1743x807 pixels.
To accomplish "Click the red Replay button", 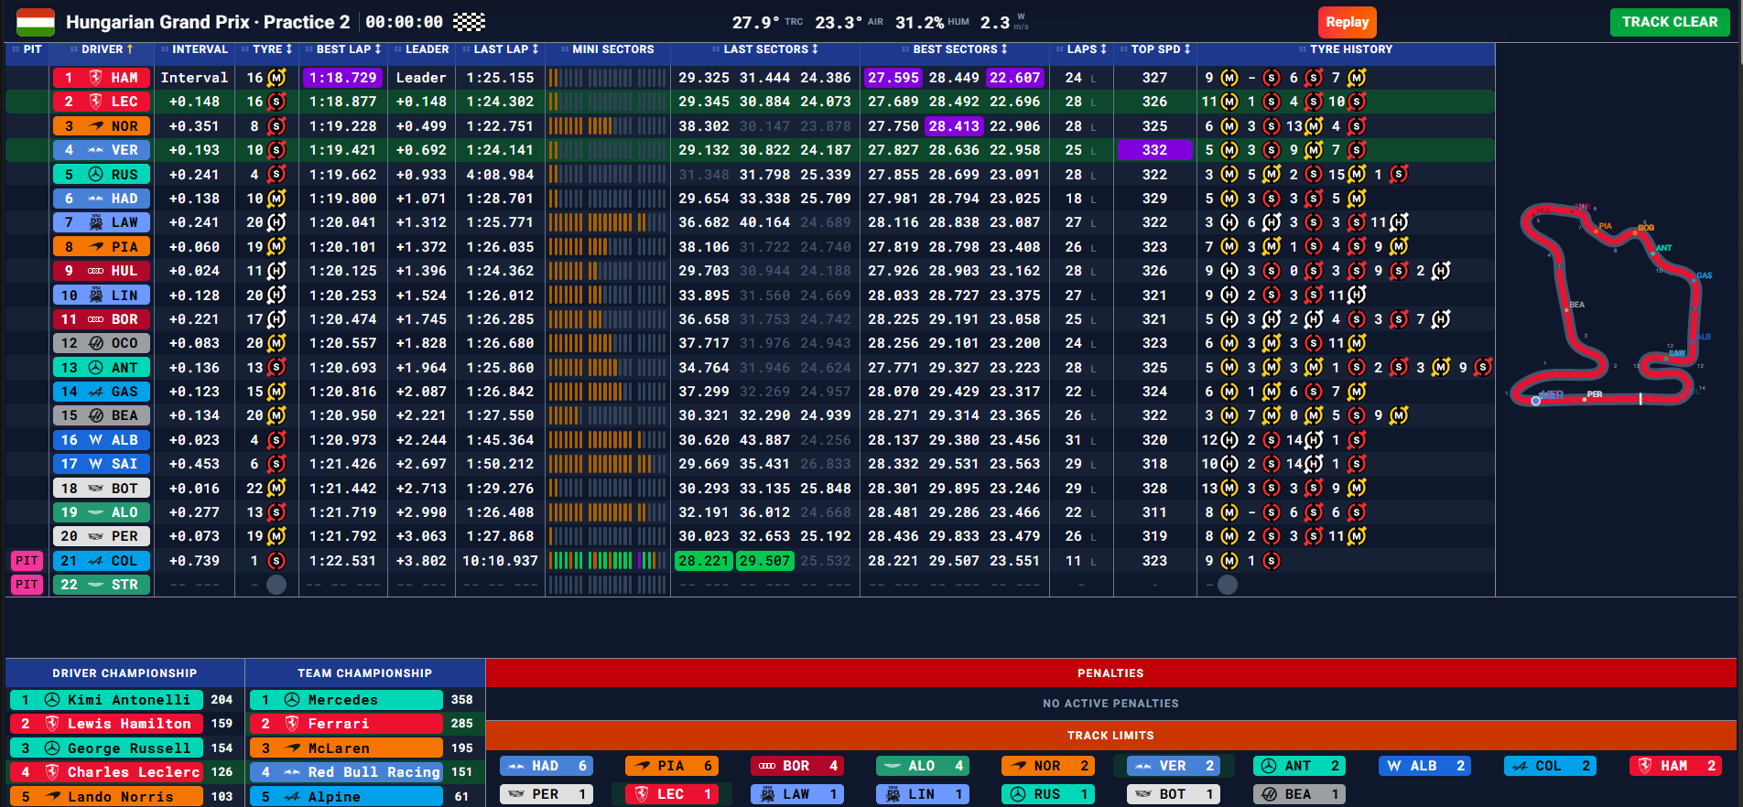I will click(x=1347, y=22).
